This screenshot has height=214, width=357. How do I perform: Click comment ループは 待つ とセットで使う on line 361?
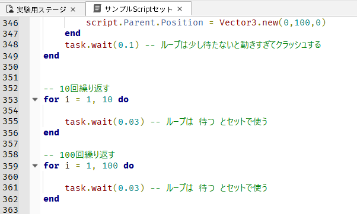click(209, 188)
